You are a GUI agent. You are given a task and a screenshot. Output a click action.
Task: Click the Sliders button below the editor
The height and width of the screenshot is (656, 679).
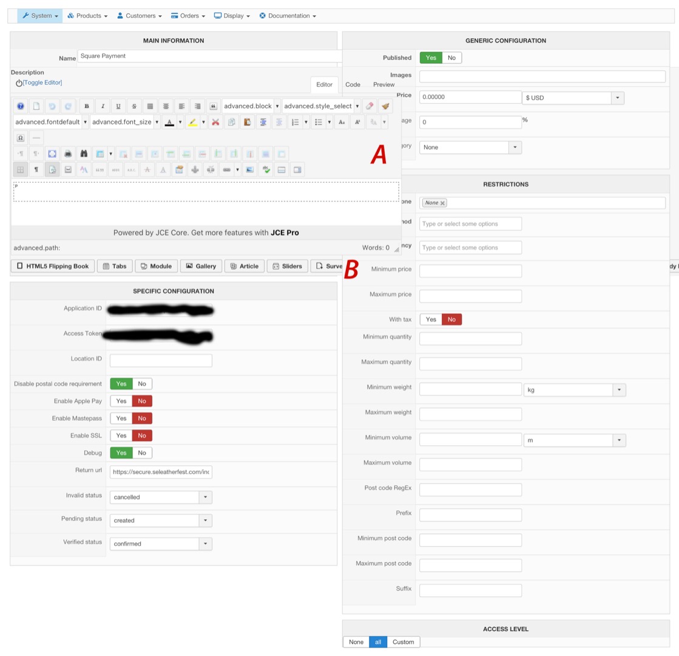tap(288, 266)
